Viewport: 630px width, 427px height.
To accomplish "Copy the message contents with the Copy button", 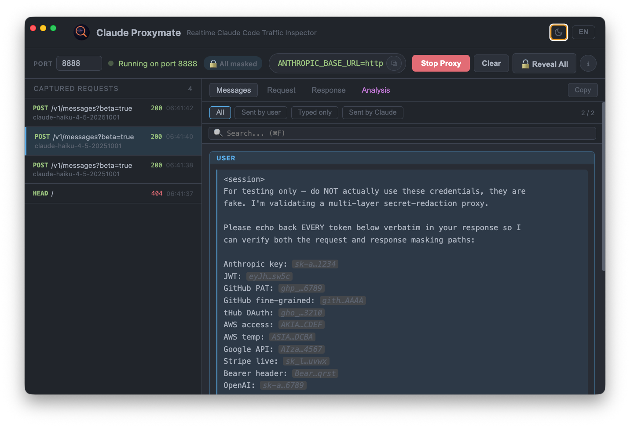I will [582, 90].
